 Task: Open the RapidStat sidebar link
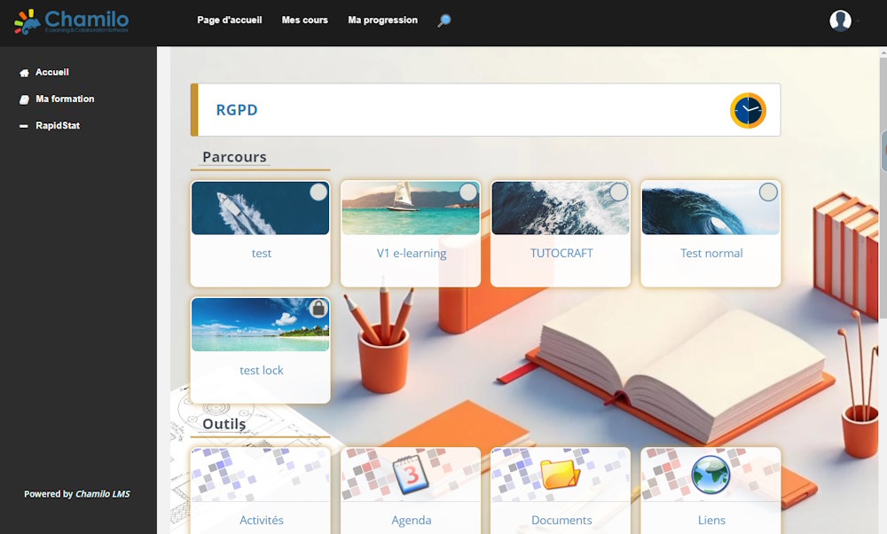[x=58, y=126]
